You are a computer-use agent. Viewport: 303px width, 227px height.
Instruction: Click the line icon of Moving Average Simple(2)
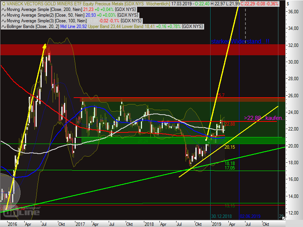tap(4, 15)
